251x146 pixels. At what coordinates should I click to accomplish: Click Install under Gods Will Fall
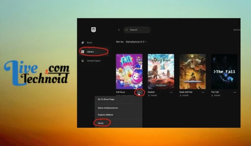184,96
